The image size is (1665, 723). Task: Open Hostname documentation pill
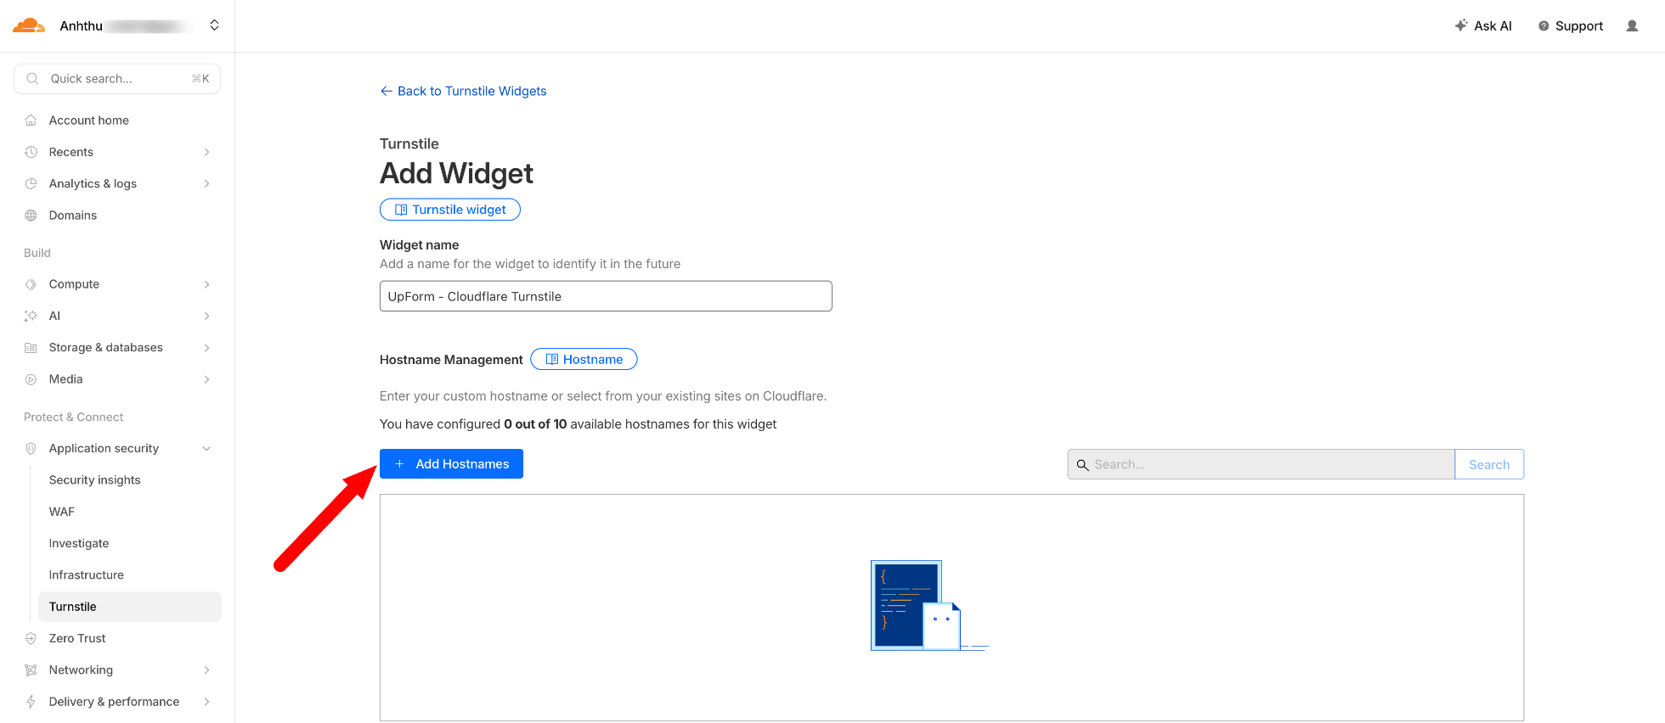point(584,360)
